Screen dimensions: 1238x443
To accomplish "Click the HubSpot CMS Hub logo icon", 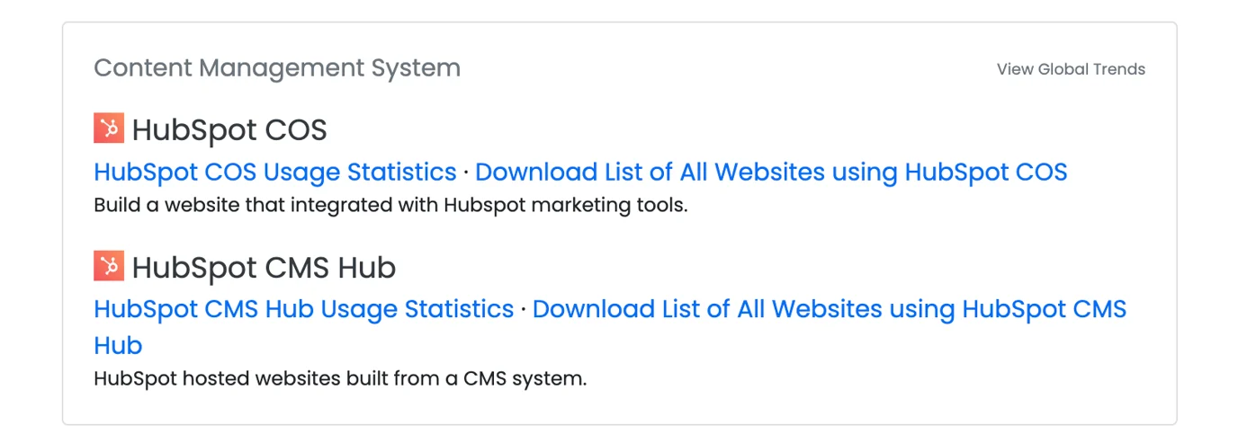I will point(109,266).
